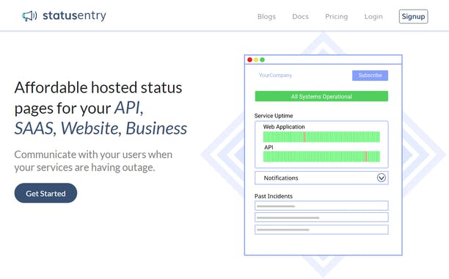The image size is (449, 279).
Task: Click the API uptime bar
Action: coord(321,156)
